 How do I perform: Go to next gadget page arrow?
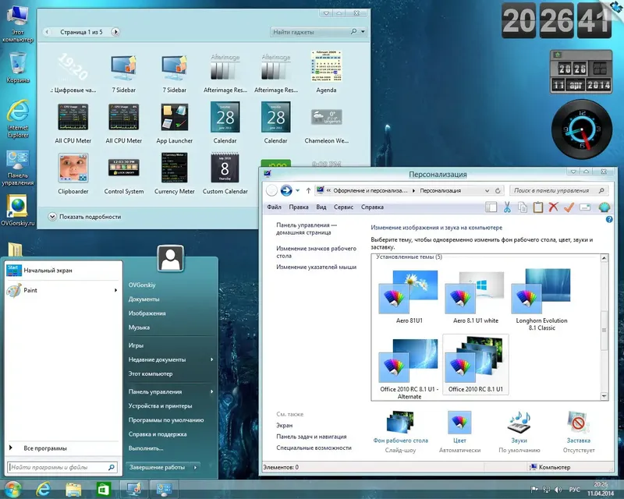coord(115,31)
